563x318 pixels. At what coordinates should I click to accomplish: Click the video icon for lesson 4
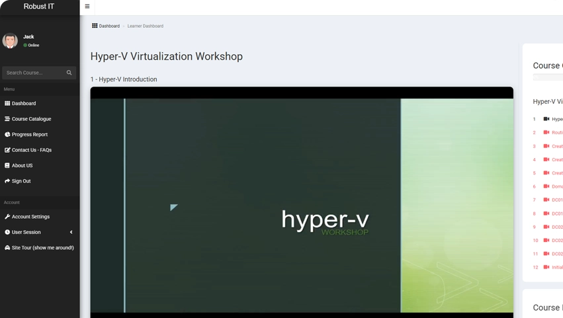[546, 159]
